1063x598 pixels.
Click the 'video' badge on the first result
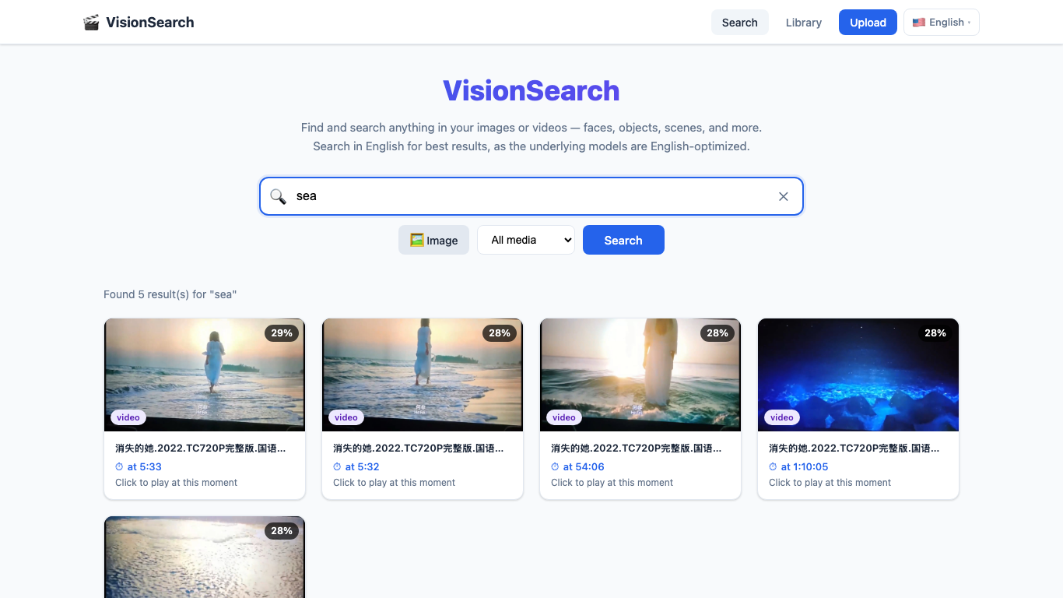coord(128,417)
